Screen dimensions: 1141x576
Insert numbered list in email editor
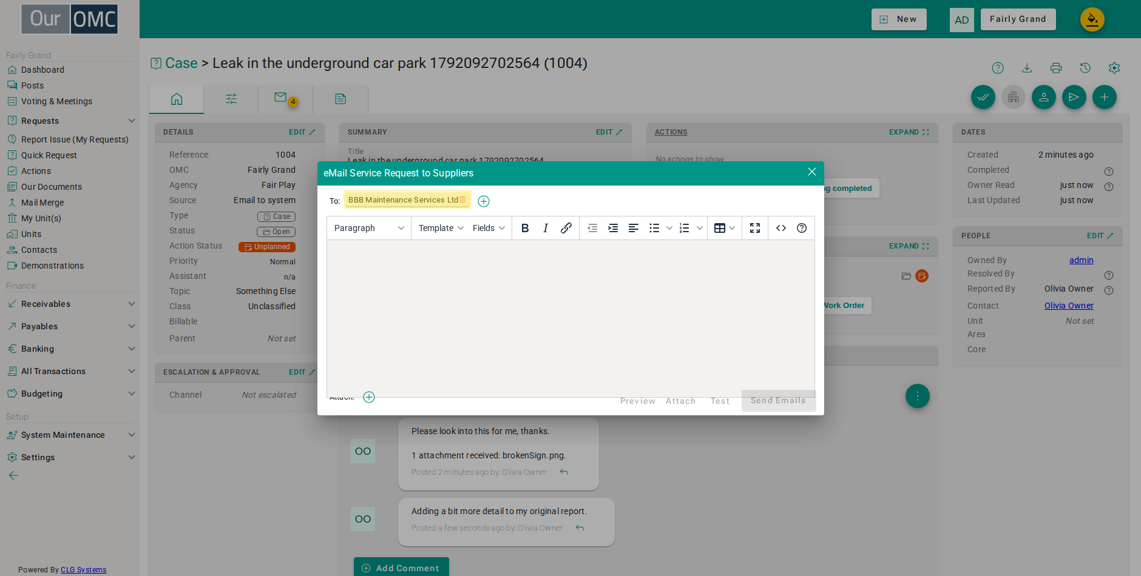[x=685, y=228]
